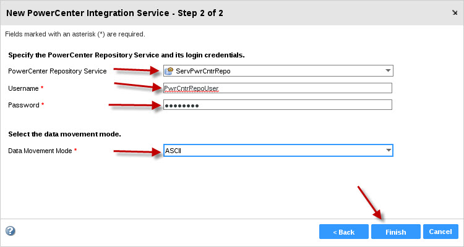This screenshot has height=247, width=464.
Task: Click the 'Fields marked with an asterisk' note
Action: 75,34
